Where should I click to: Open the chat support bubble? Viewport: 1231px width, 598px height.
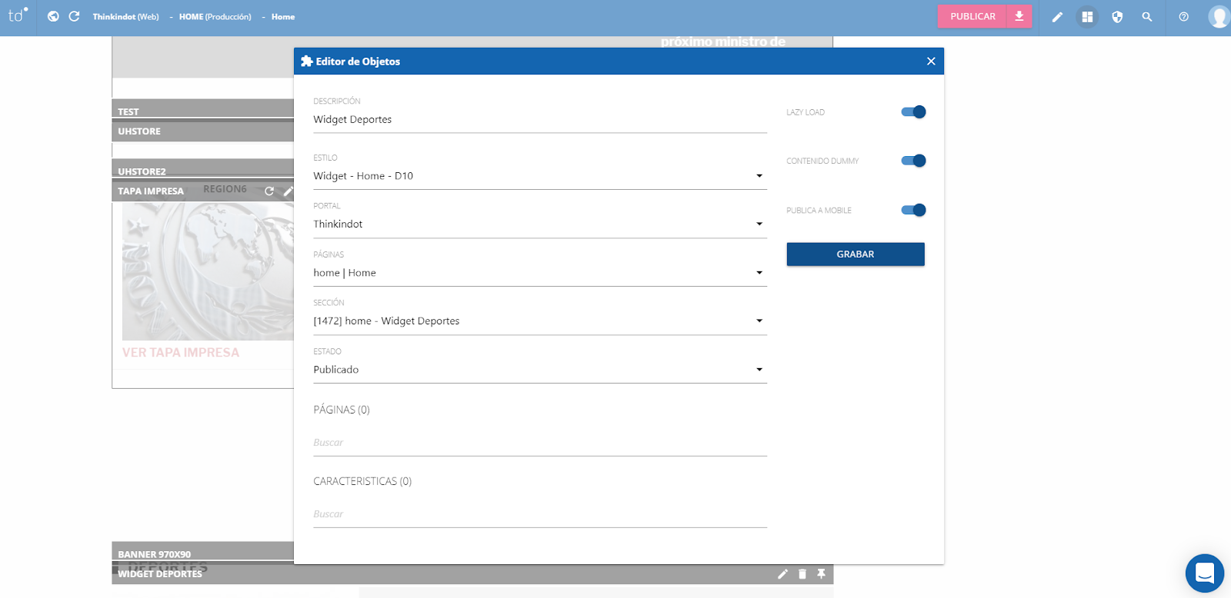tap(1204, 573)
